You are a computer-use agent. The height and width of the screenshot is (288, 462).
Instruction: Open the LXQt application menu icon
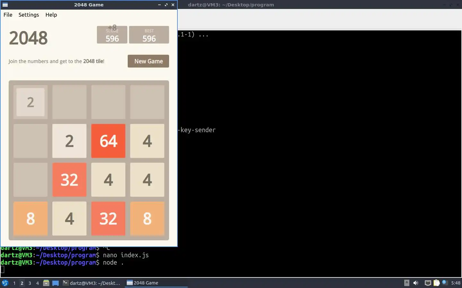point(5,283)
